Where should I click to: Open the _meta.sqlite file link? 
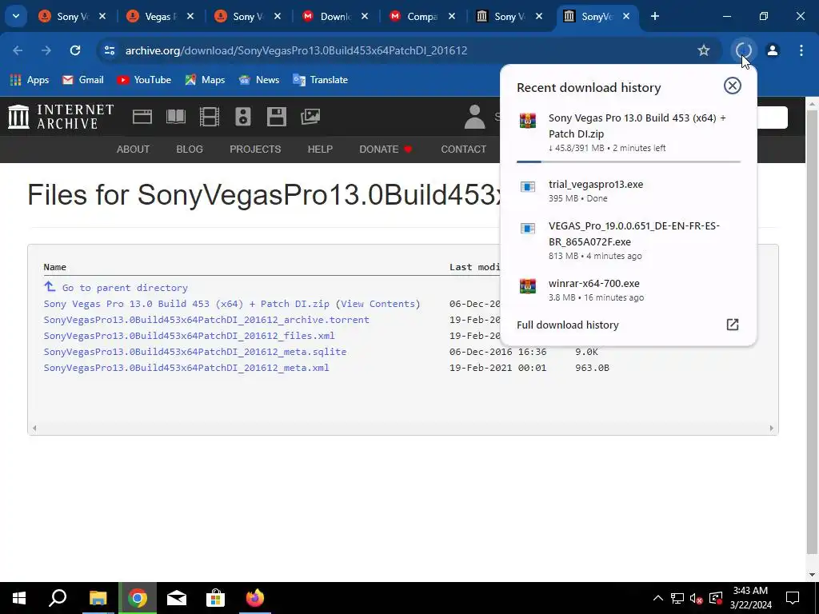195,352
